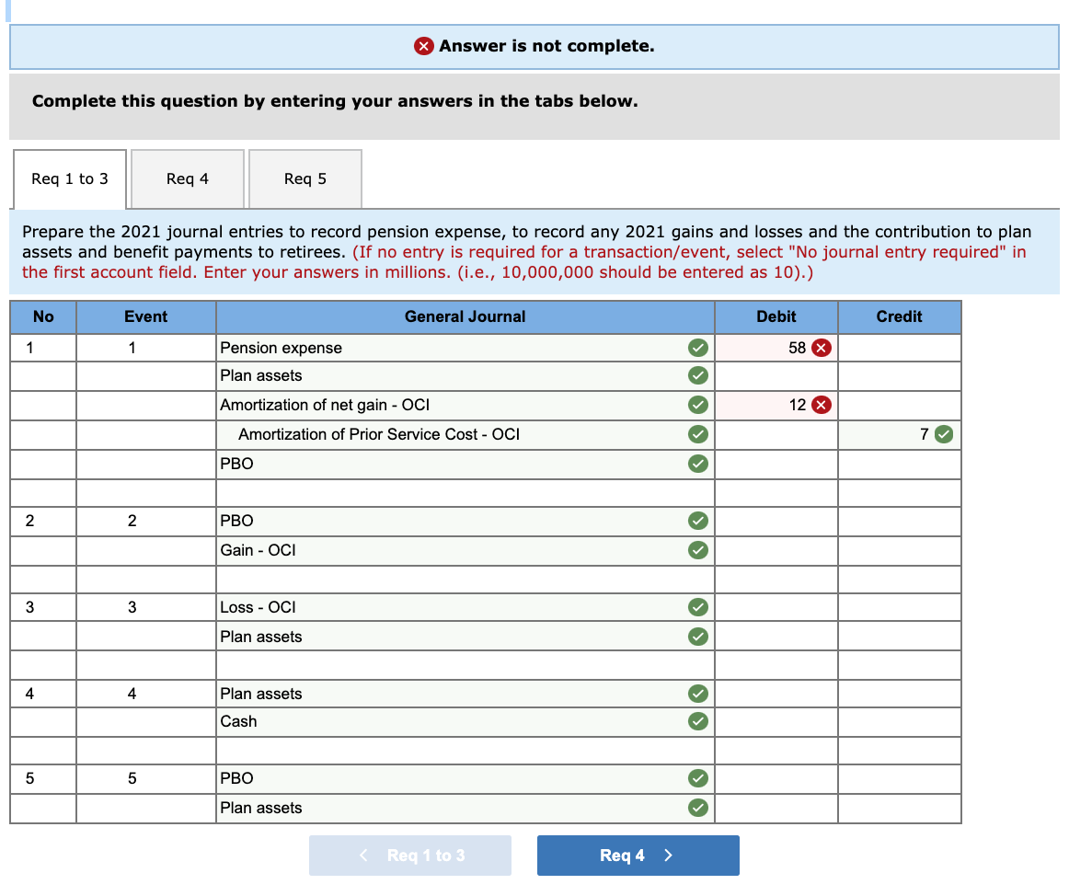Image resolution: width=1069 pixels, height=896 pixels.
Task: Select the Credit field for Pension expense row
Action: tap(899, 348)
